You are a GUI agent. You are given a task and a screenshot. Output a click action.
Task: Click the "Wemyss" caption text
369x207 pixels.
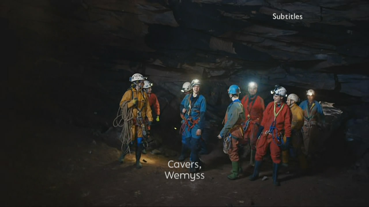pos(184,175)
